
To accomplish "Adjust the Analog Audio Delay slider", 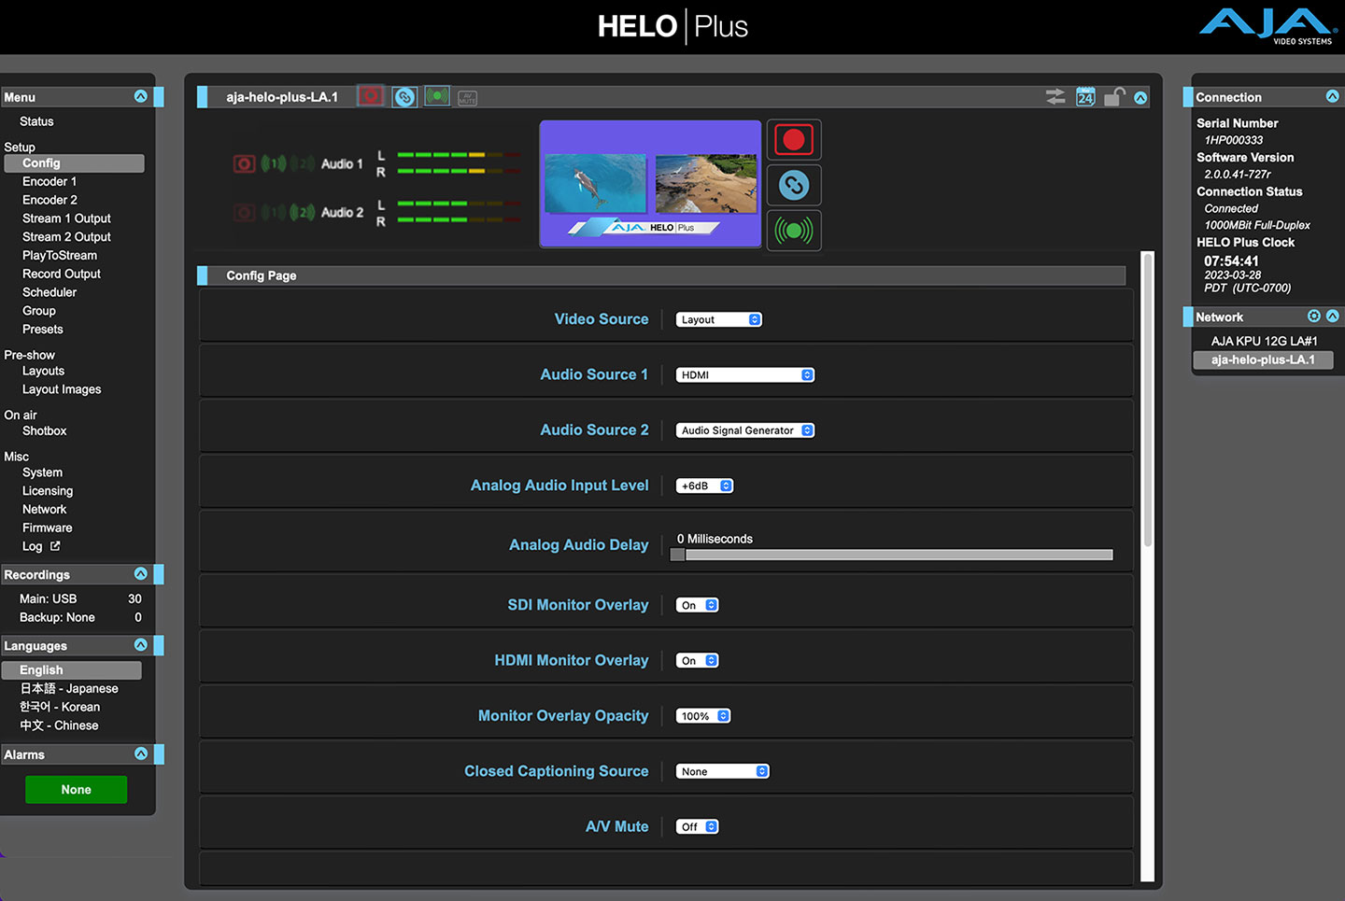I will pos(892,555).
